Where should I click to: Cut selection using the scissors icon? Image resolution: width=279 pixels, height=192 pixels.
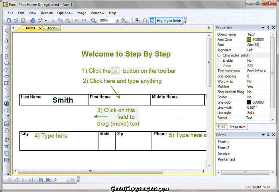pos(53,21)
